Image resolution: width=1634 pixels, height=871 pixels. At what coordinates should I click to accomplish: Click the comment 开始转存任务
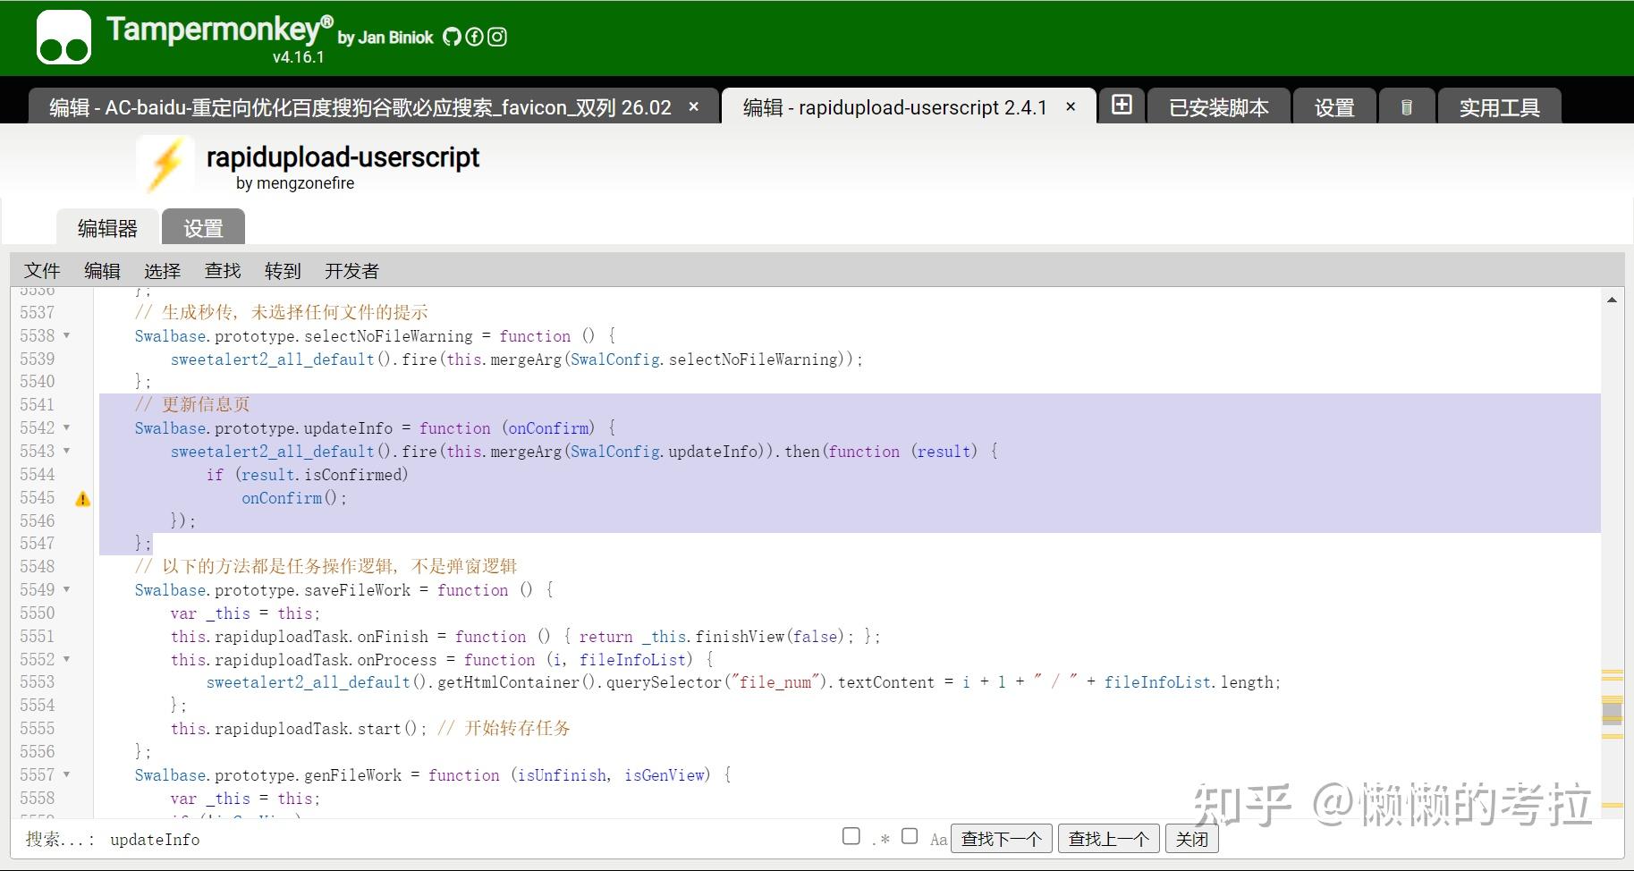pyautogui.click(x=504, y=729)
